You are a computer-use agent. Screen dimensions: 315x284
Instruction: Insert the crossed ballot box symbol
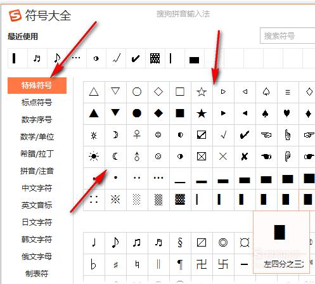[x=202, y=157]
